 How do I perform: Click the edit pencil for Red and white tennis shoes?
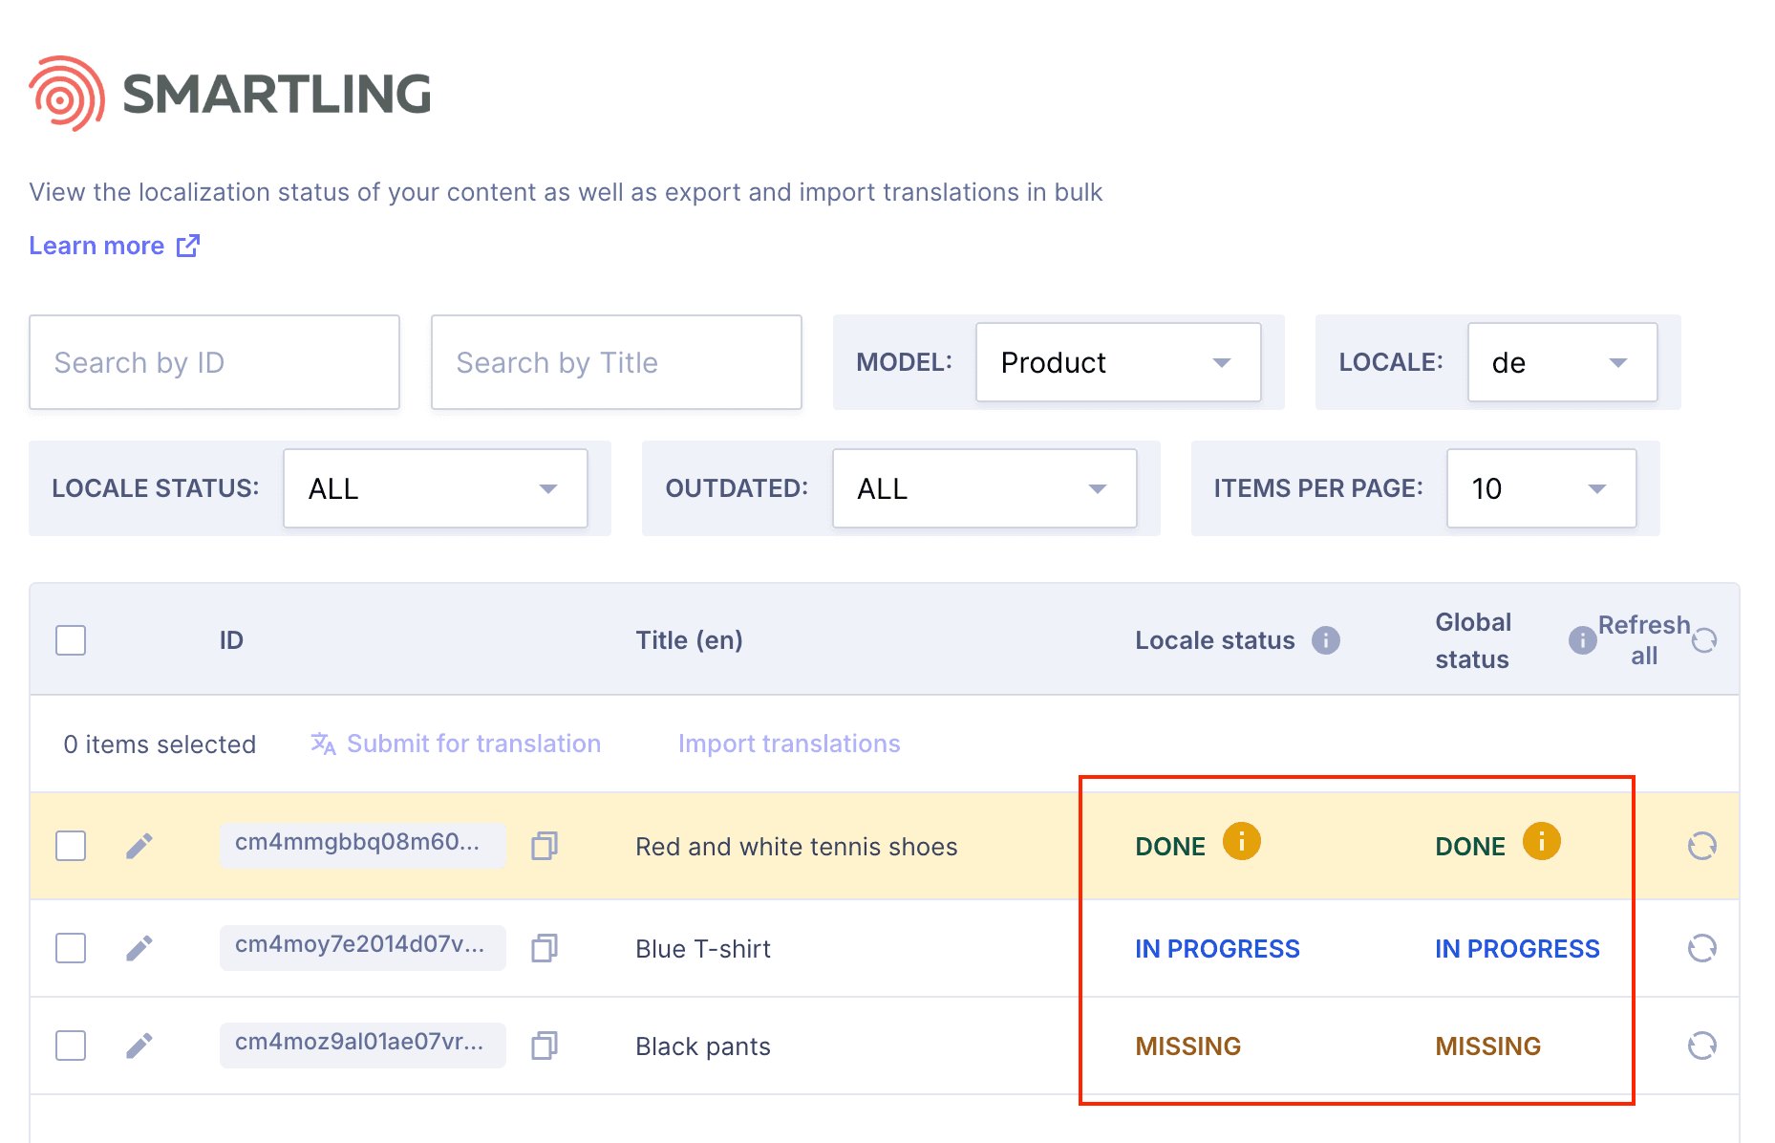point(139,846)
